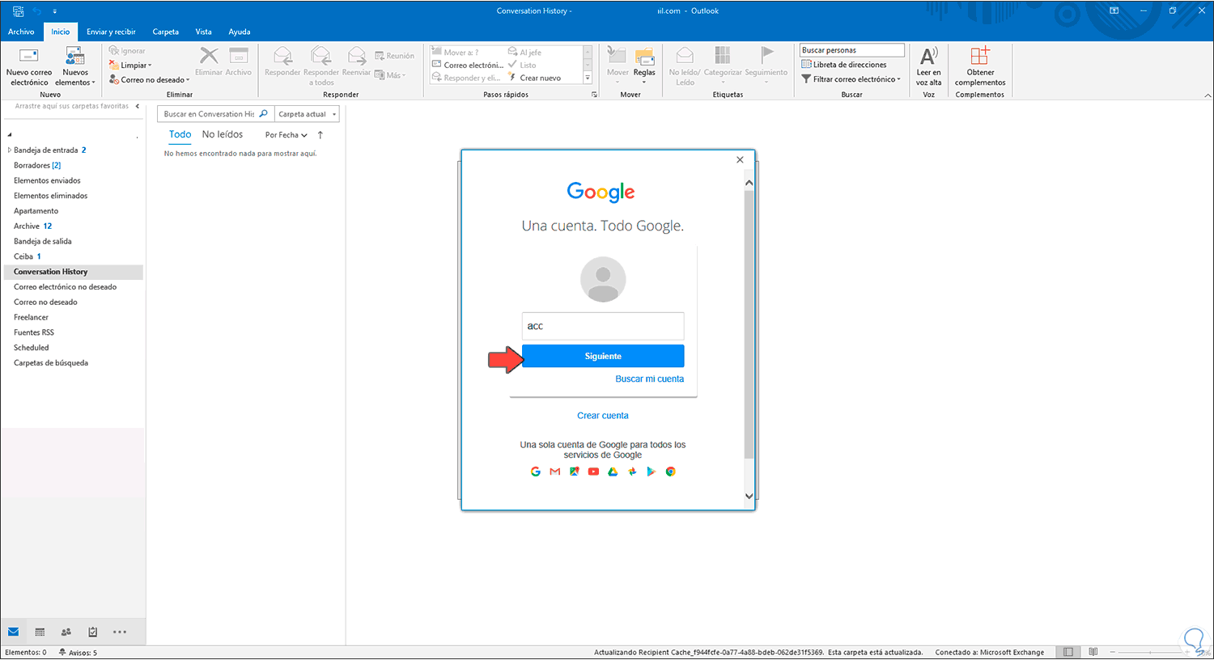
Task: Open Tasks icon in bottom navigation bar
Action: (93, 632)
